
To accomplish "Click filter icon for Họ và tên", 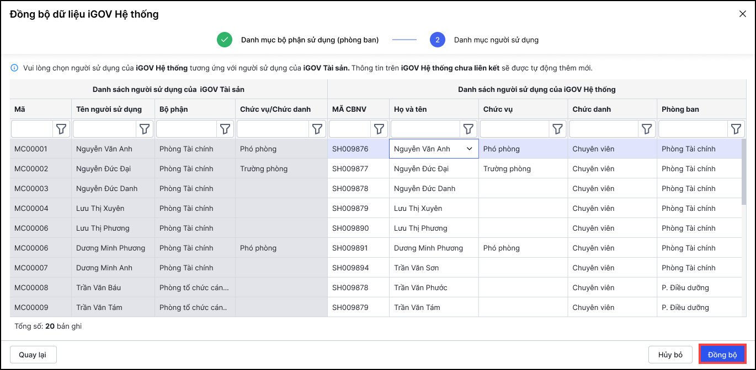I will click(468, 129).
